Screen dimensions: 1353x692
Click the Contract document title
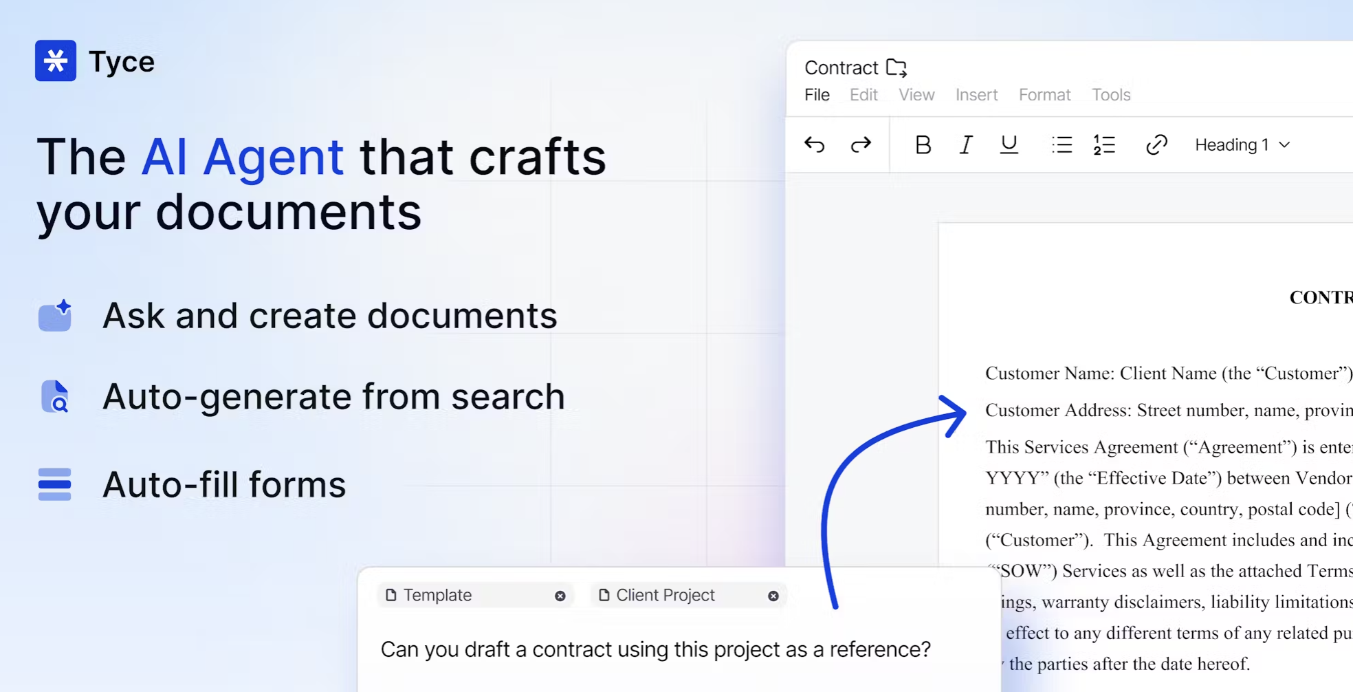click(841, 67)
